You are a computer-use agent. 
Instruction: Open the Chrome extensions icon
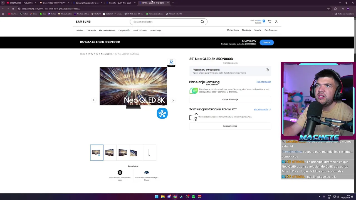(x=335, y=9)
